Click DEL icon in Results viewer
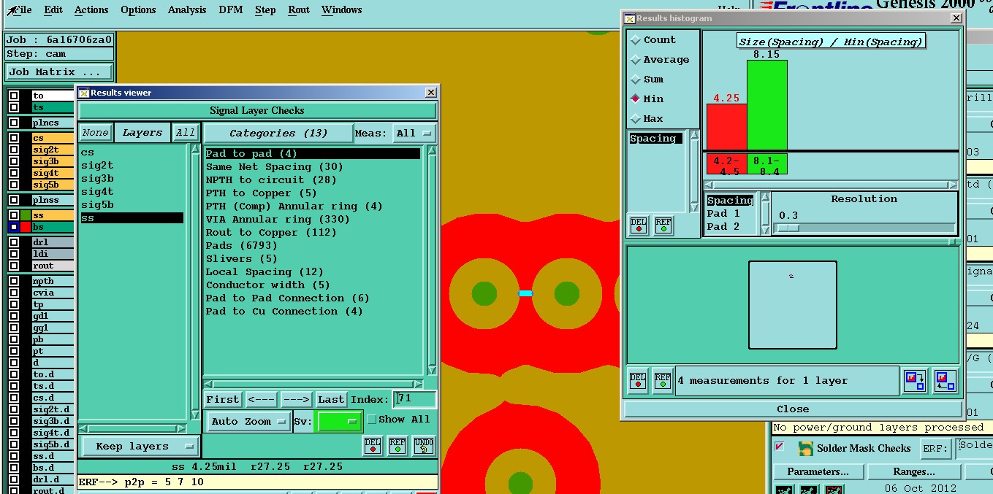This screenshot has width=993, height=494. click(373, 445)
